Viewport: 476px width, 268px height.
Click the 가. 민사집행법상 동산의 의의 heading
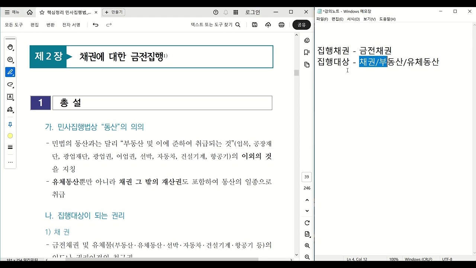pos(94,127)
